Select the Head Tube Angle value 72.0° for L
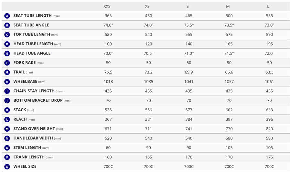Screen dimensions: 291x172 pyautogui.click(x=269, y=53)
